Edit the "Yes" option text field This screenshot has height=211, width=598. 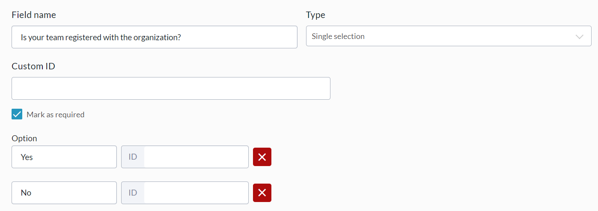pyautogui.click(x=64, y=157)
